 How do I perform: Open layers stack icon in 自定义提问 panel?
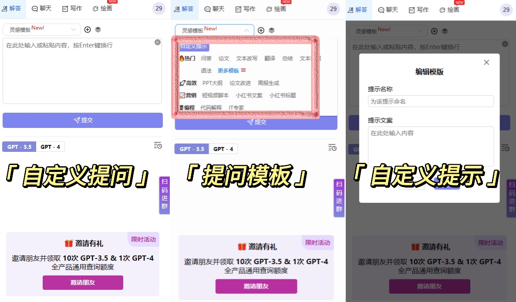coord(98,30)
